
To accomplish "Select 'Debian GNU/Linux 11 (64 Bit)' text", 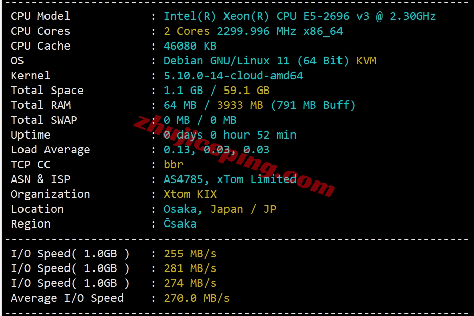I will coord(256,61).
